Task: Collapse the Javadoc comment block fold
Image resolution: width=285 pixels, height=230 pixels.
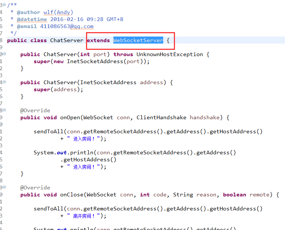Action: pyautogui.click(x=4, y=5)
